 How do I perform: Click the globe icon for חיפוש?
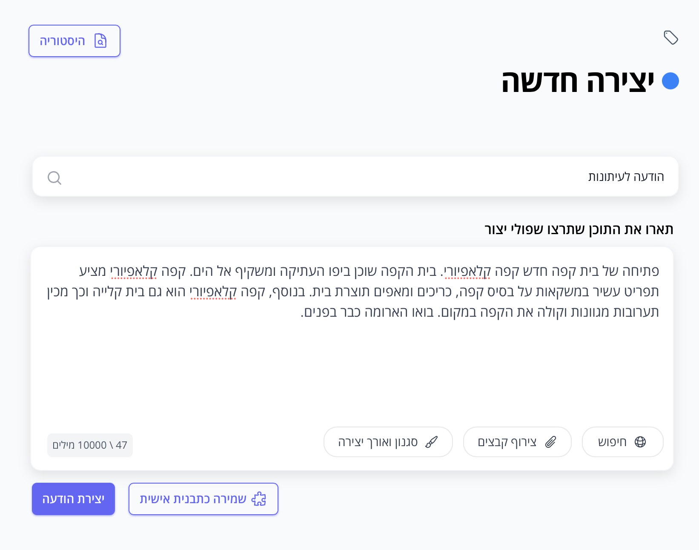(640, 442)
